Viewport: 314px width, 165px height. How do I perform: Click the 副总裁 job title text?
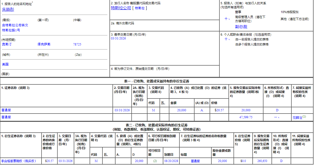(241, 27)
